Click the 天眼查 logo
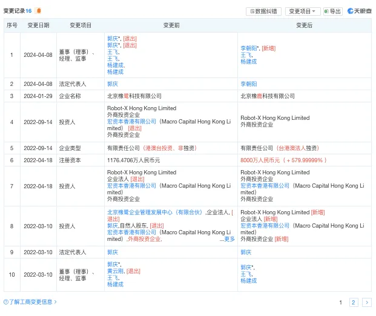376x316 pixels. (x=359, y=11)
